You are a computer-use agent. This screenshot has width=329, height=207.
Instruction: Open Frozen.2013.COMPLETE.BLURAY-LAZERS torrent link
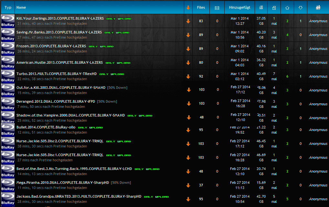click(x=51, y=46)
